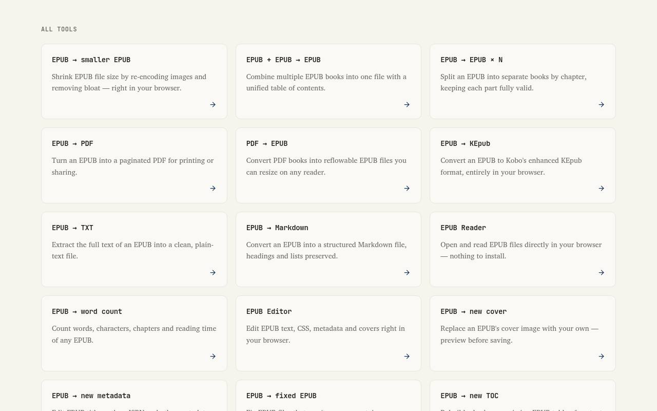This screenshot has width=657, height=411.
Task: Choose the 'PDF → EPUB' tool title
Action: (x=267, y=143)
